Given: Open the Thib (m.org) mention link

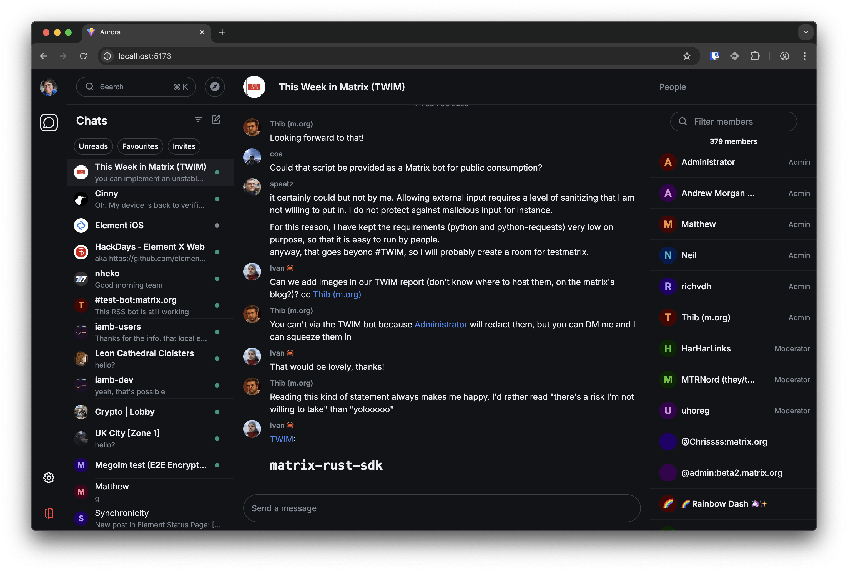Looking at the screenshot, I should pos(337,295).
